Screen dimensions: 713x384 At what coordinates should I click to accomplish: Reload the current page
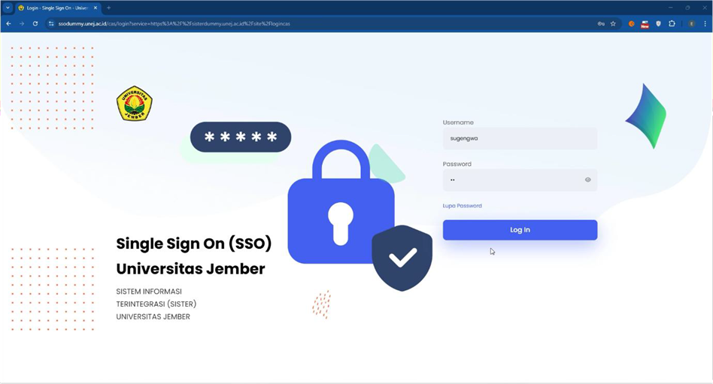point(35,23)
